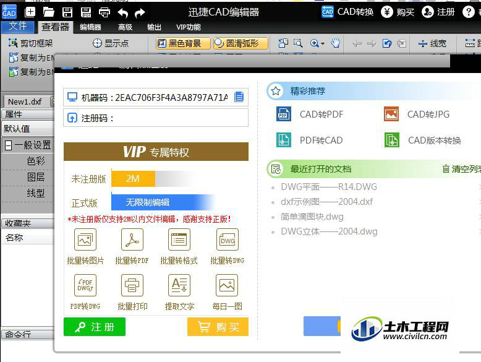481x362 pixels.
Task: Switch to the 编辑器 tab
Action: [90, 27]
